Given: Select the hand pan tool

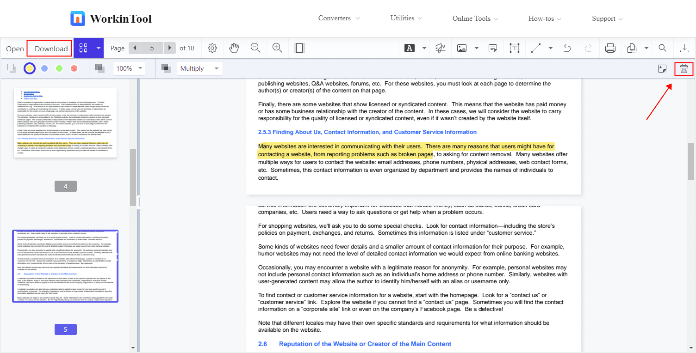Looking at the screenshot, I should (x=234, y=48).
